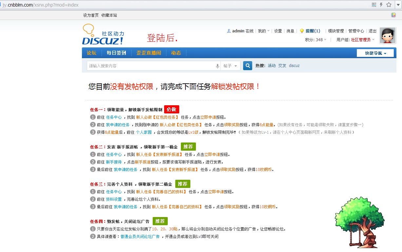Click the blue magnifier search button
This screenshot has height=252, width=402.
pos(248,66)
